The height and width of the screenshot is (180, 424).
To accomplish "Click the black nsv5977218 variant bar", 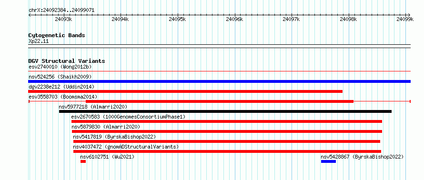I will (x=225, y=111).
